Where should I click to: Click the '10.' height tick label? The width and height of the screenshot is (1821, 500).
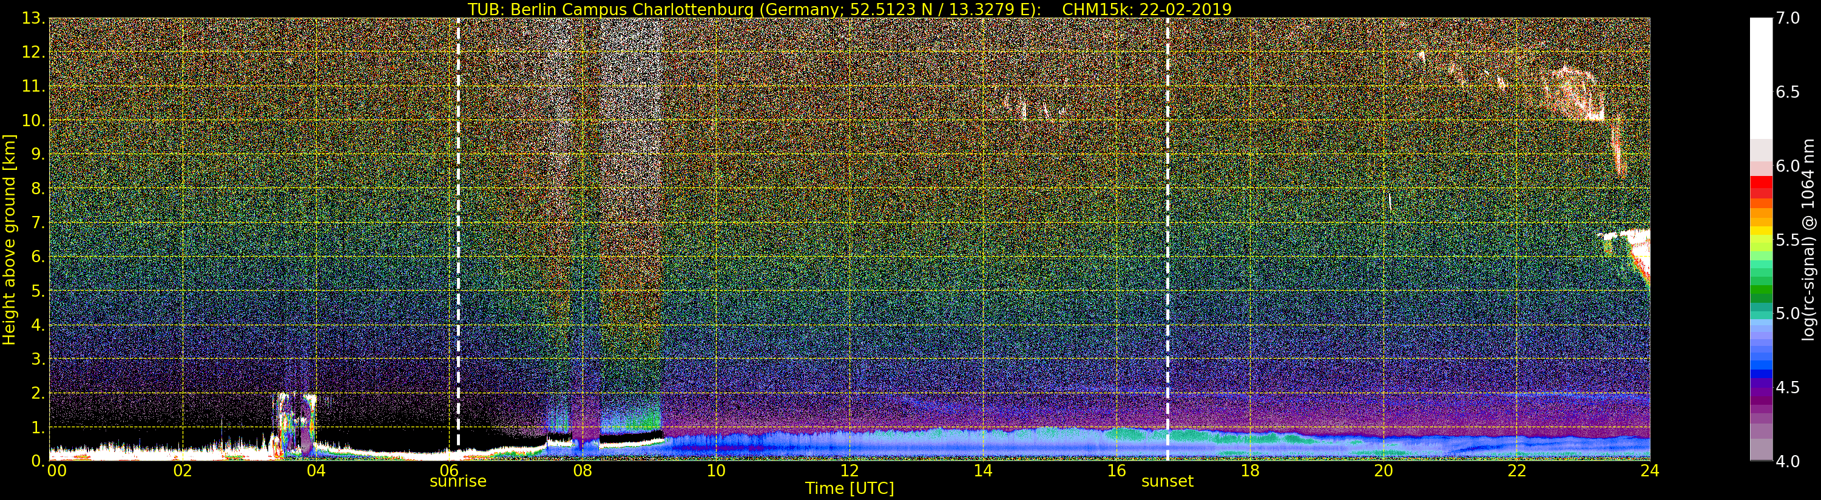click(33, 120)
